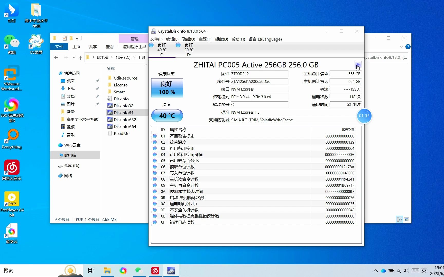Open the 主题(T) menu
The image size is (444, 277).
pyautogui.click(x=205, y=39)
